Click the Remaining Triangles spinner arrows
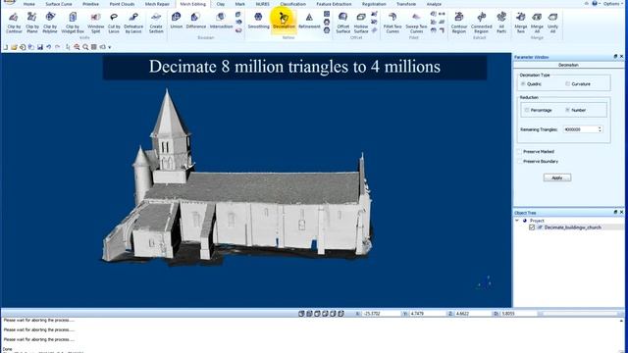The width and height of the screenshot is (628, 353). [x=600, y=129]
